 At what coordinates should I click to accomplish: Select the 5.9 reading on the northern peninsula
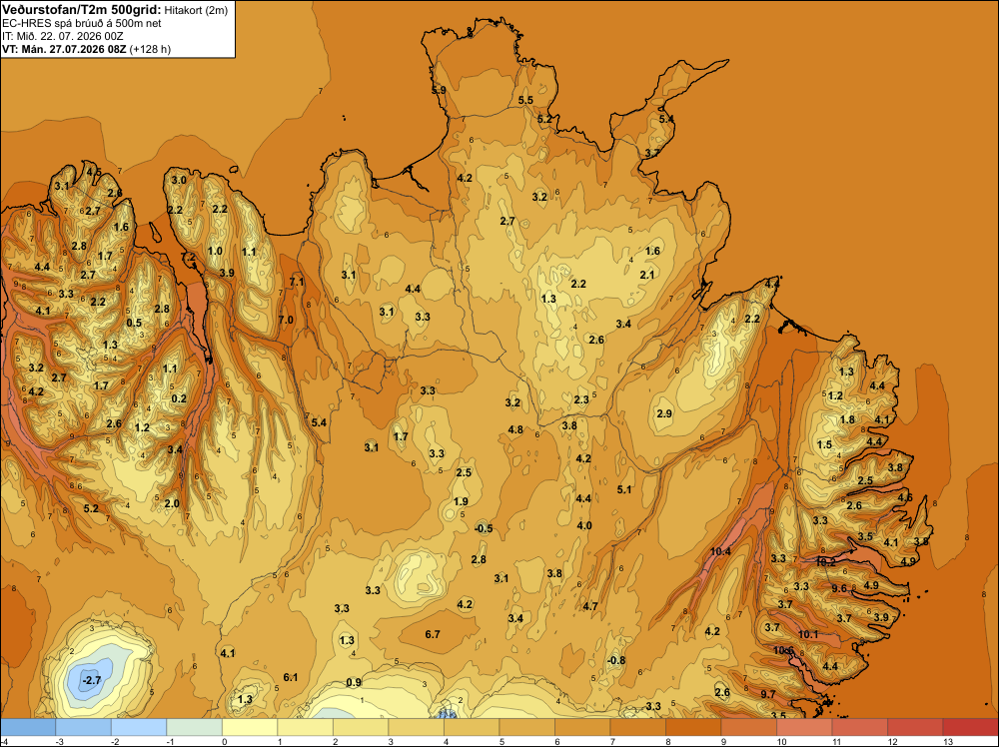point(439,91)
